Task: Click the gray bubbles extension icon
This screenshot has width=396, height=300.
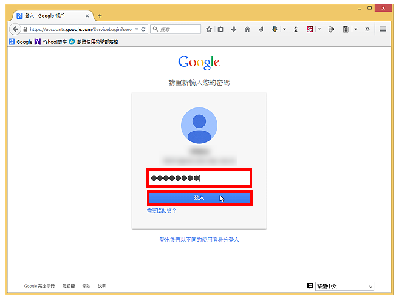Action: coord(331,29)
